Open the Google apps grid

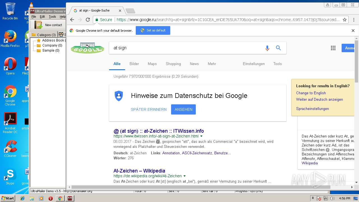click(x=333, y=48)
